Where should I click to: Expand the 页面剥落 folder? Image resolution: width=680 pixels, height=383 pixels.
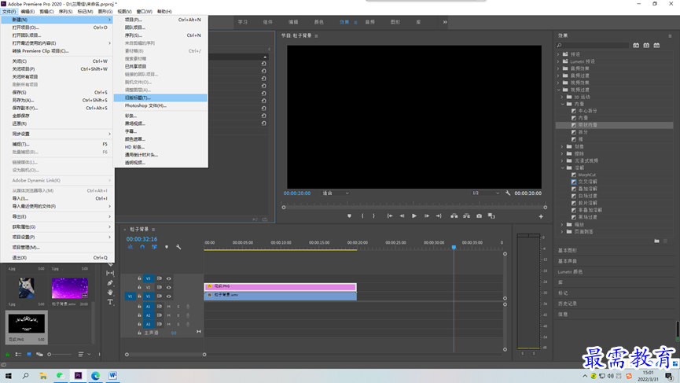pyautogui.click(x=563, y=232)
